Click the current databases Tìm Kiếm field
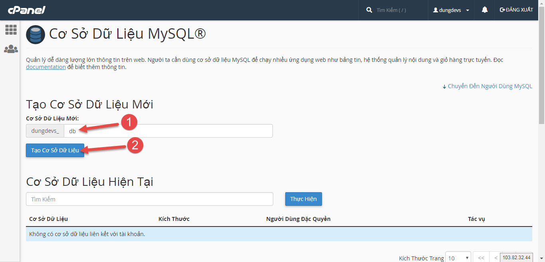The image size is (545, 262). (150, 199)
